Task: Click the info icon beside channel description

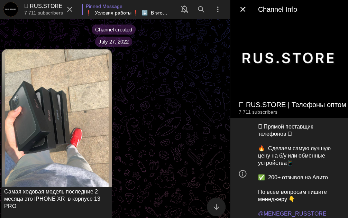Action: [x=243, y=174]
